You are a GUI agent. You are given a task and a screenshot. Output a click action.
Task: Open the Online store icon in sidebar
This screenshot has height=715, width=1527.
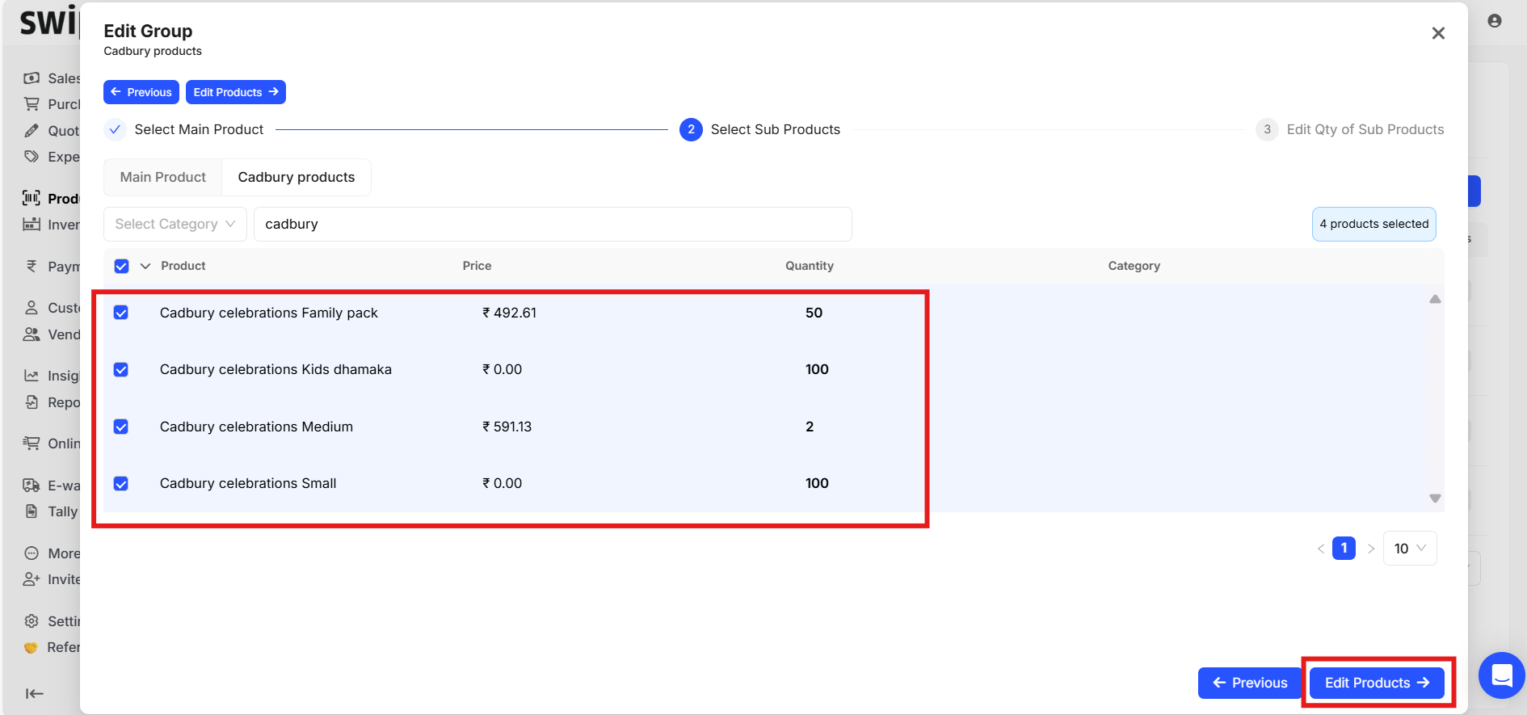click(32, 443)
